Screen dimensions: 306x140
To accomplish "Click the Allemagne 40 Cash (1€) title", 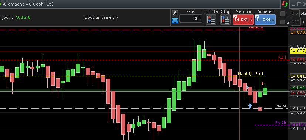I will (28, 4).
